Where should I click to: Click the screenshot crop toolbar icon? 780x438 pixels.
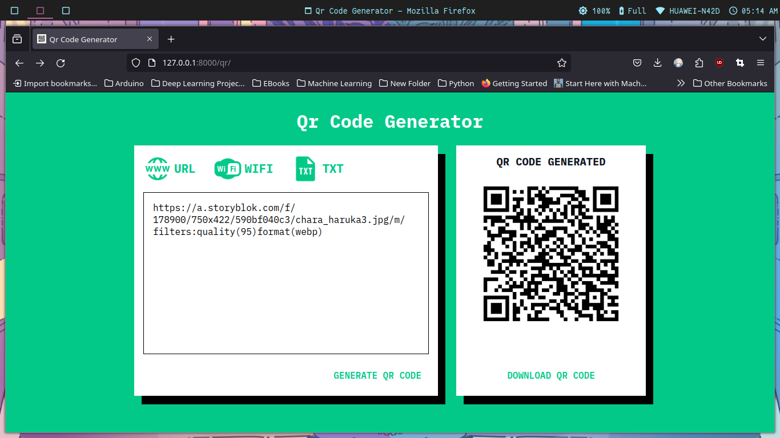[740, 63]
